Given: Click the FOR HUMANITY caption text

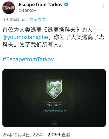Looking at the screenshot, I should 54,105.
